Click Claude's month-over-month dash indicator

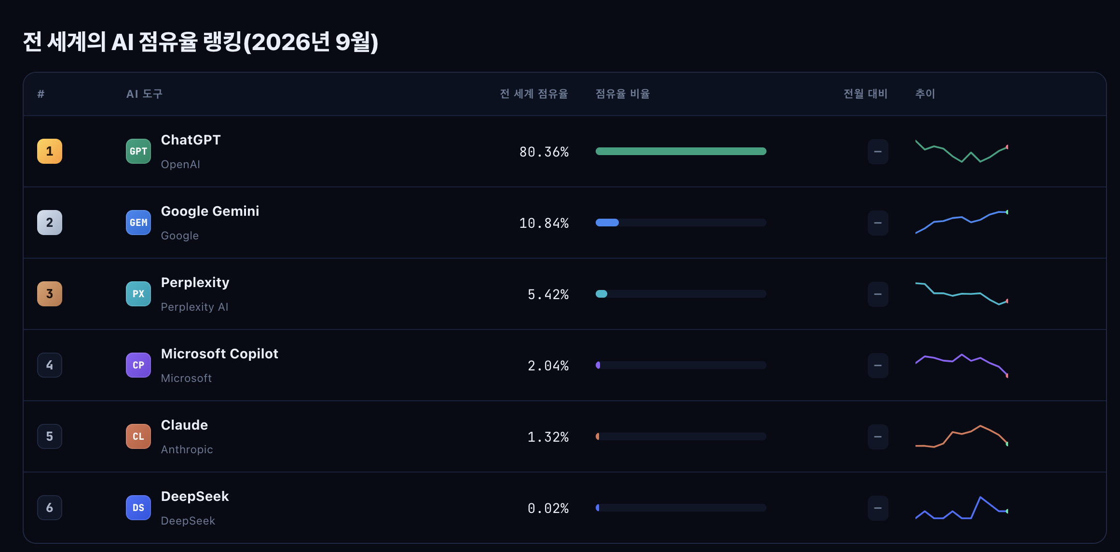pos(878,437)
